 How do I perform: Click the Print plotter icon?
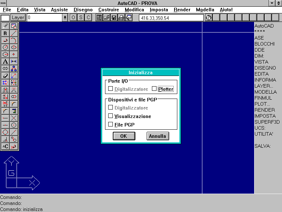tap(121, 18)
